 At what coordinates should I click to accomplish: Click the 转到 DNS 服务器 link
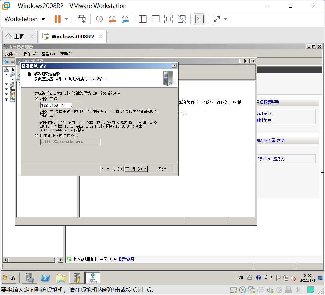click(271, 159)
